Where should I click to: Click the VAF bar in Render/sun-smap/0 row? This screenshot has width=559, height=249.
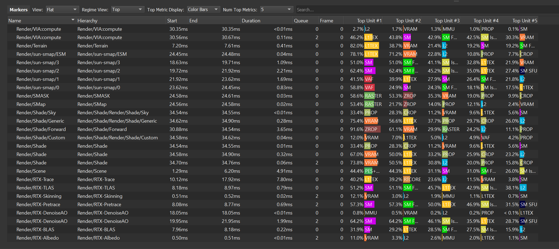pos(369,88)
